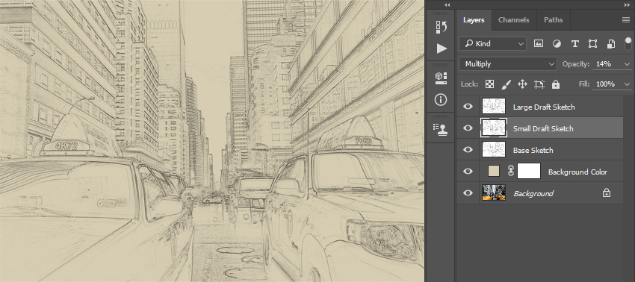
Task: Select the Small Draft Sketch layer name
Action: pos(543,128)
